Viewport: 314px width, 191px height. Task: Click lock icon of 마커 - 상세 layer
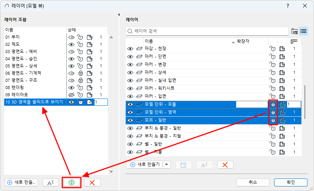273,72
